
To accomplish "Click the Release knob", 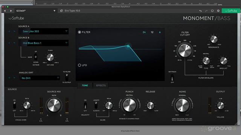I will [151, 105].
